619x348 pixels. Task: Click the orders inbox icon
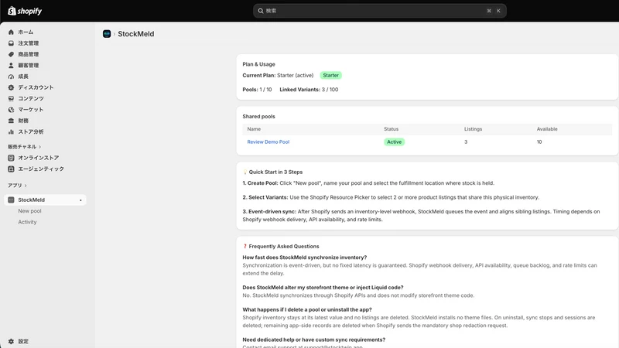pos(11,43)
